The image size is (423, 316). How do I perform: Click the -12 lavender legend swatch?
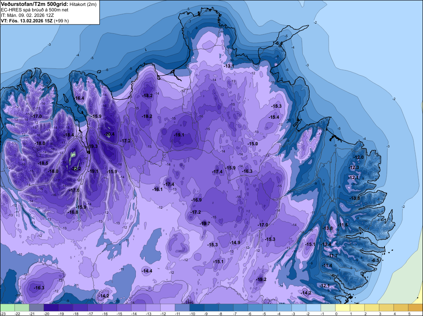(x=168, y=308)
